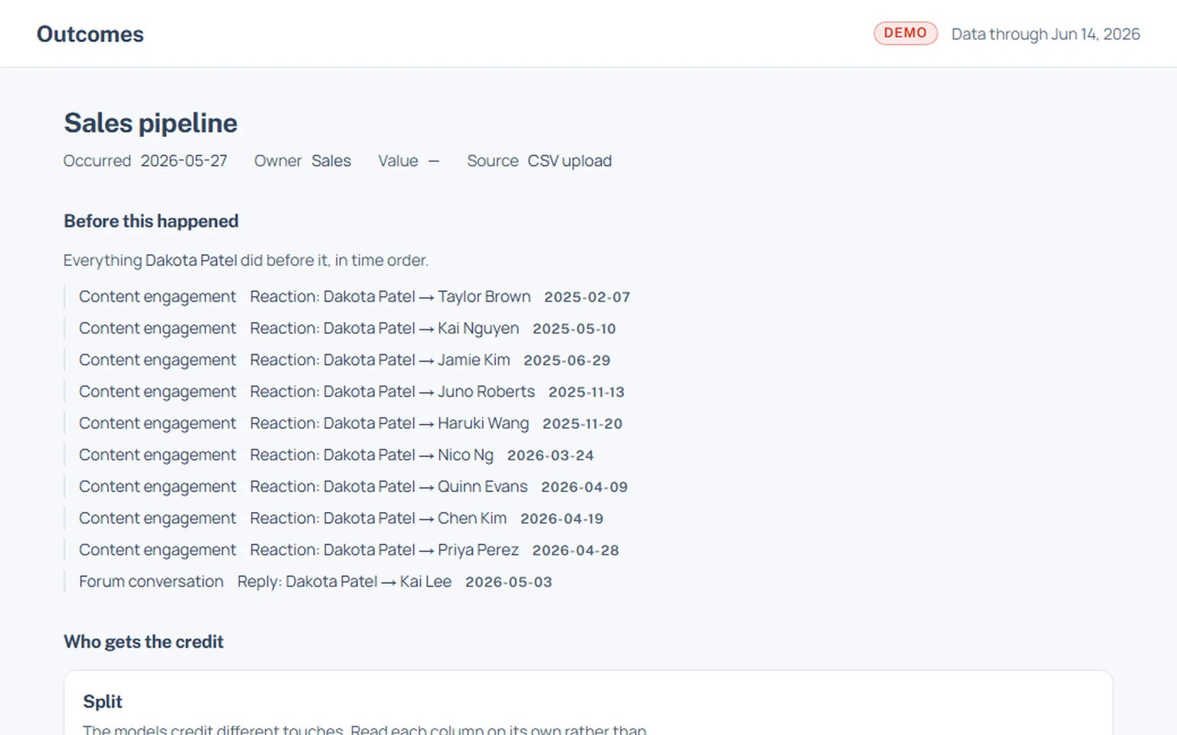The image size is (1177, 735).
Task: Click date 2025-11-13
Action: [587, 392]
